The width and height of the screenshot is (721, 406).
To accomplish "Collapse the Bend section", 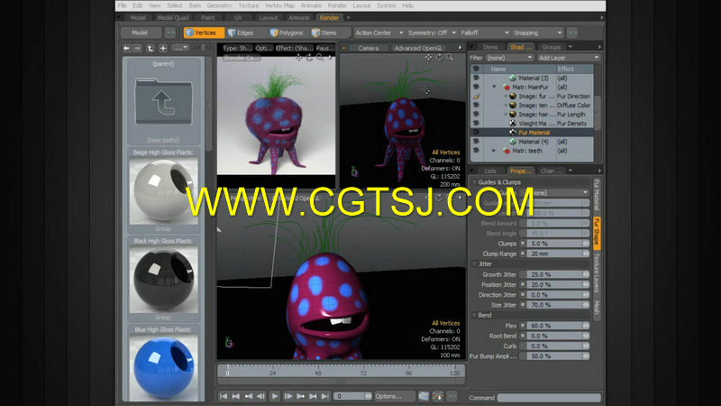I will tap(476, 315).
